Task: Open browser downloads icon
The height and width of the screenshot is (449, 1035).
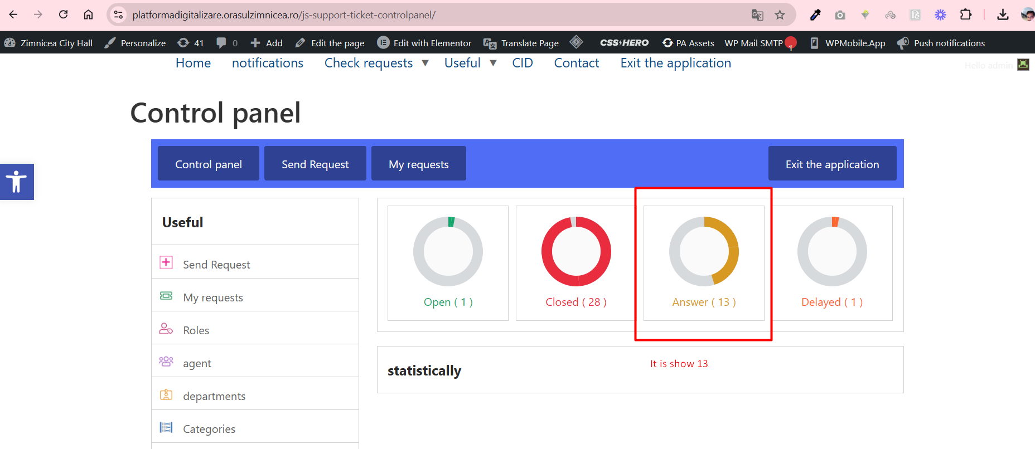Action: tap(1003, 15)
